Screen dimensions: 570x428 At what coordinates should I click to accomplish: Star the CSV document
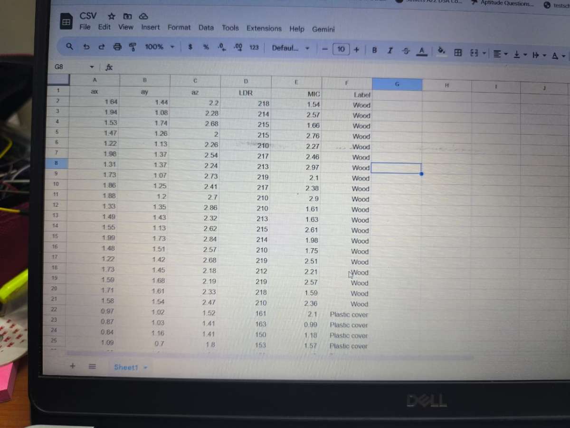[112, 16]
